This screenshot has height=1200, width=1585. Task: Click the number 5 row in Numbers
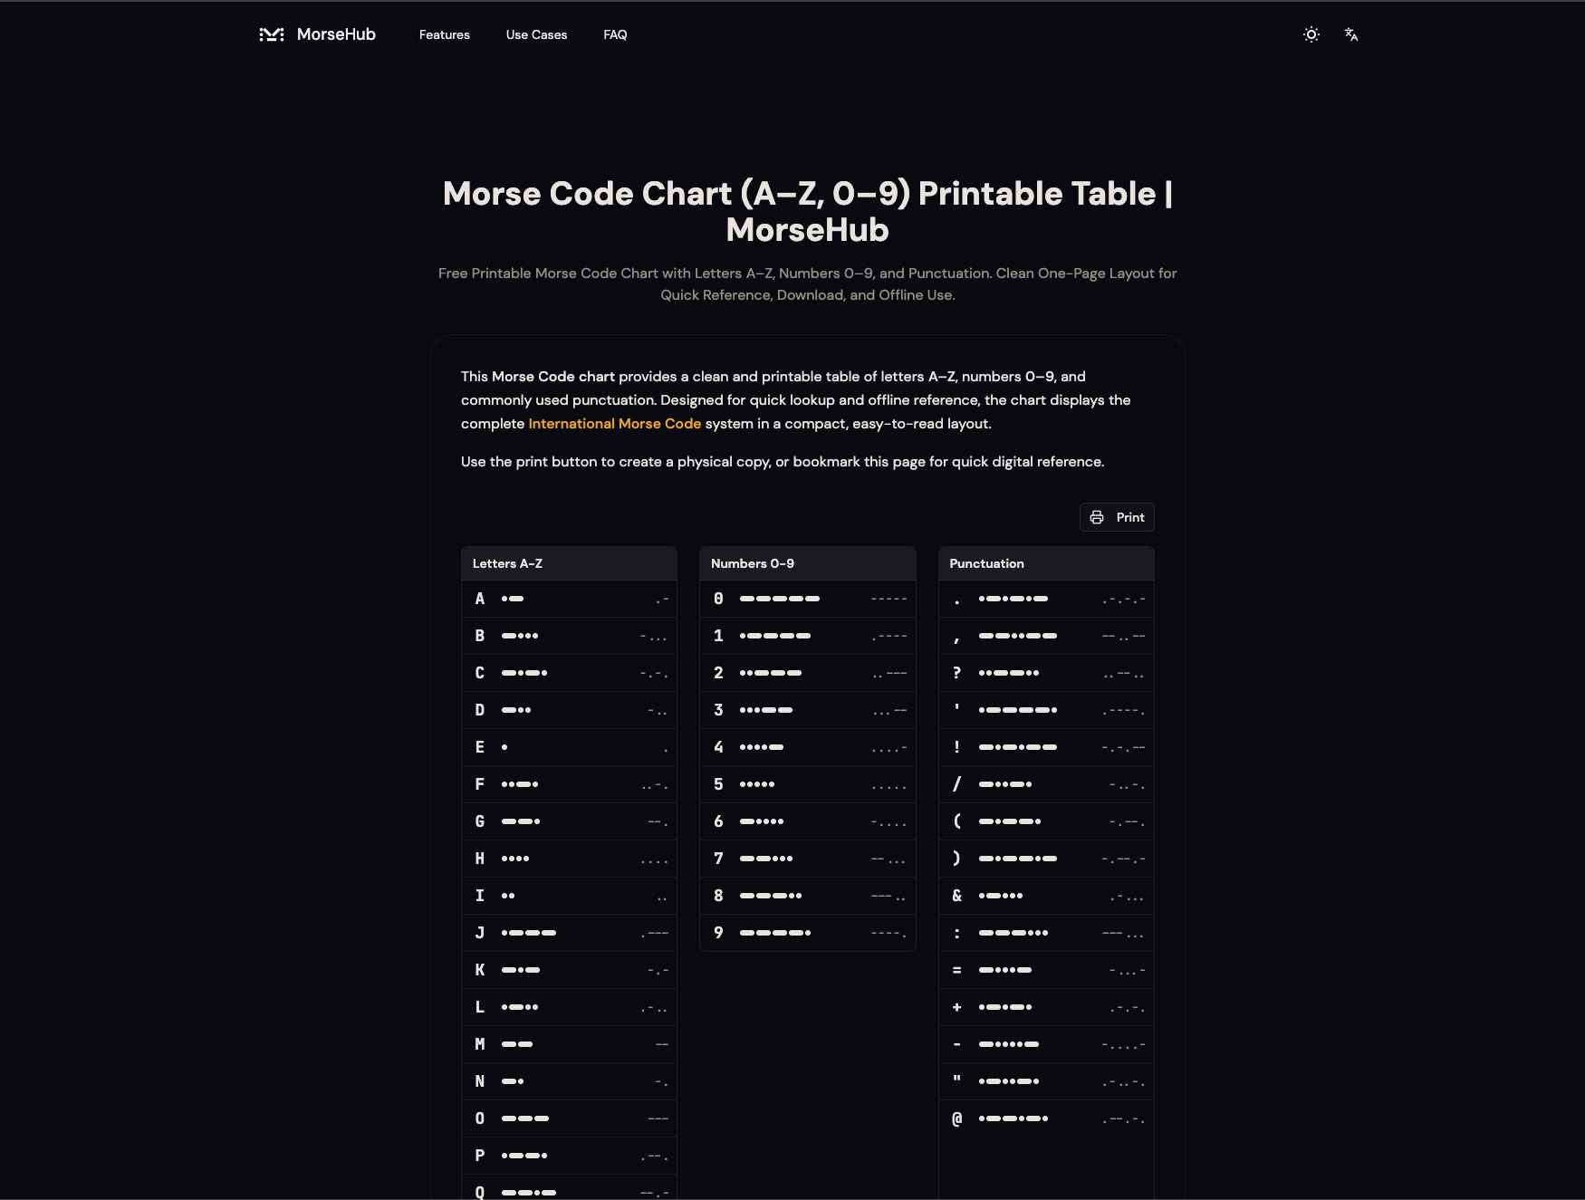click(807, 784)
